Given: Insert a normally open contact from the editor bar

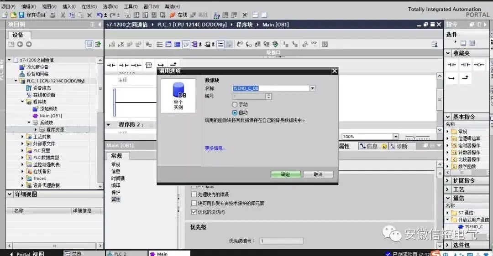Looking at the screenshot, I should 111,65.
